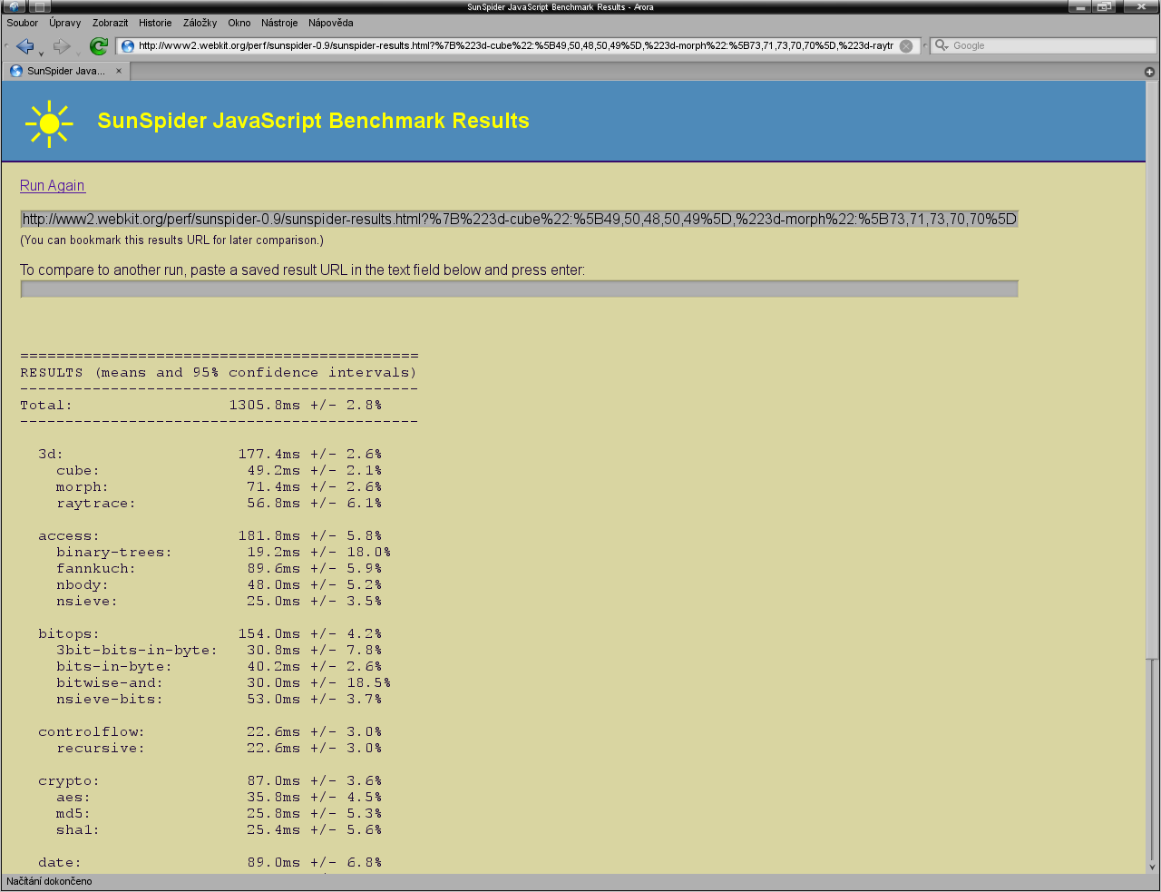Open the search engine magnifier dropdown

941,45
